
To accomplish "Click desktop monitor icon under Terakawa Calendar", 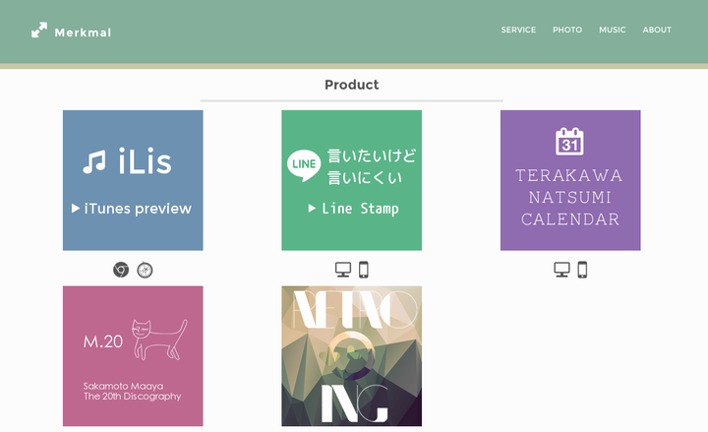I will pos(561,270).
